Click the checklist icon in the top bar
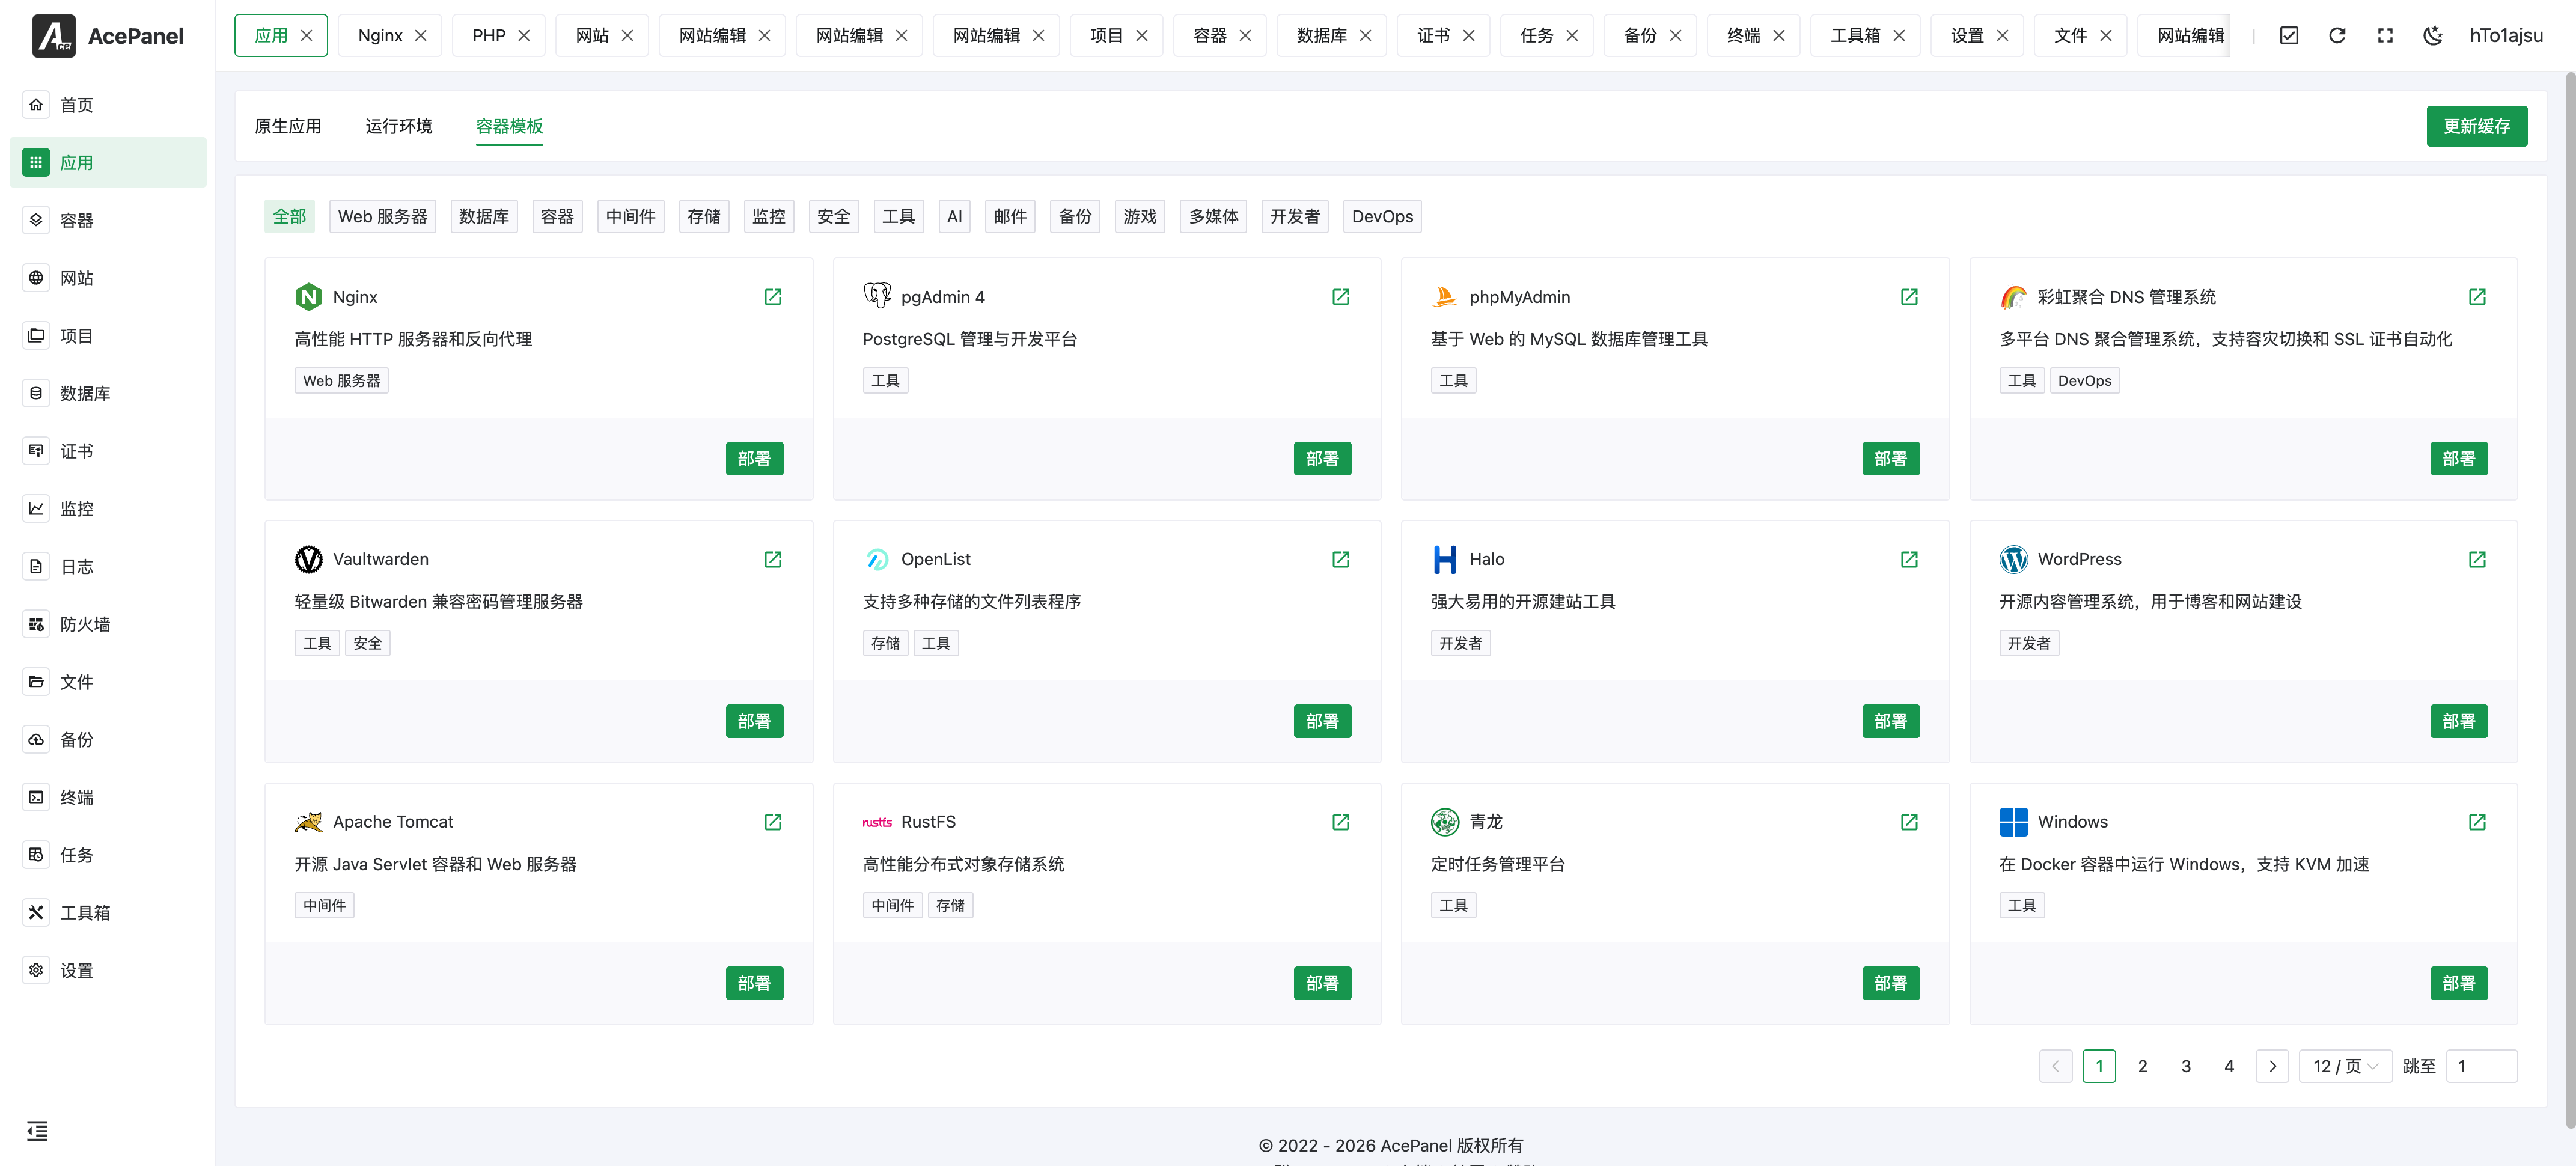The height and width of the screenshot is (1166, 2576). tap(2289, 35)
